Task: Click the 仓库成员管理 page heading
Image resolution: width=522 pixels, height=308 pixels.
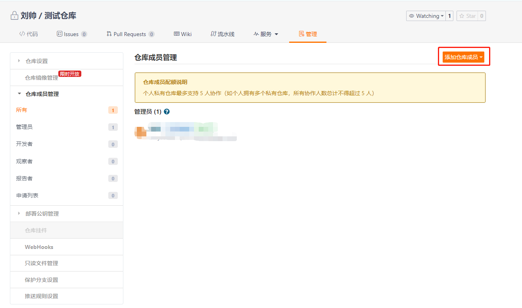Action: [x=155, y=57]
